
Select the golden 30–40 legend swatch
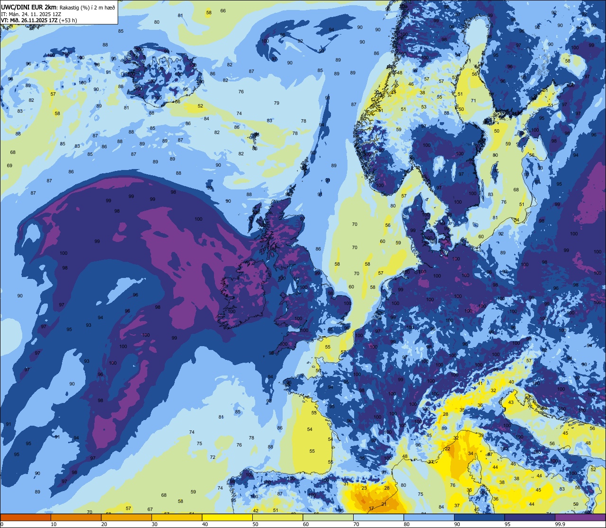coord(177,518)
